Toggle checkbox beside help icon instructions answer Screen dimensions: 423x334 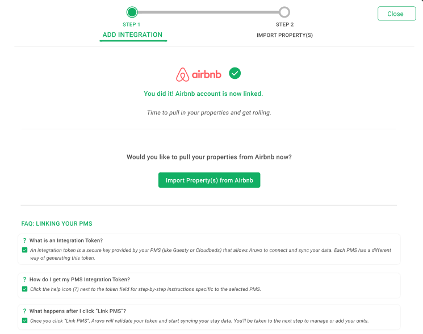pos(25,289)
